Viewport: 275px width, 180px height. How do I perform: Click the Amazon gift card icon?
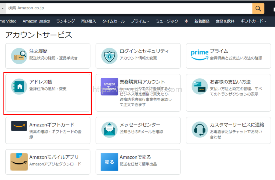pos(19,126)
